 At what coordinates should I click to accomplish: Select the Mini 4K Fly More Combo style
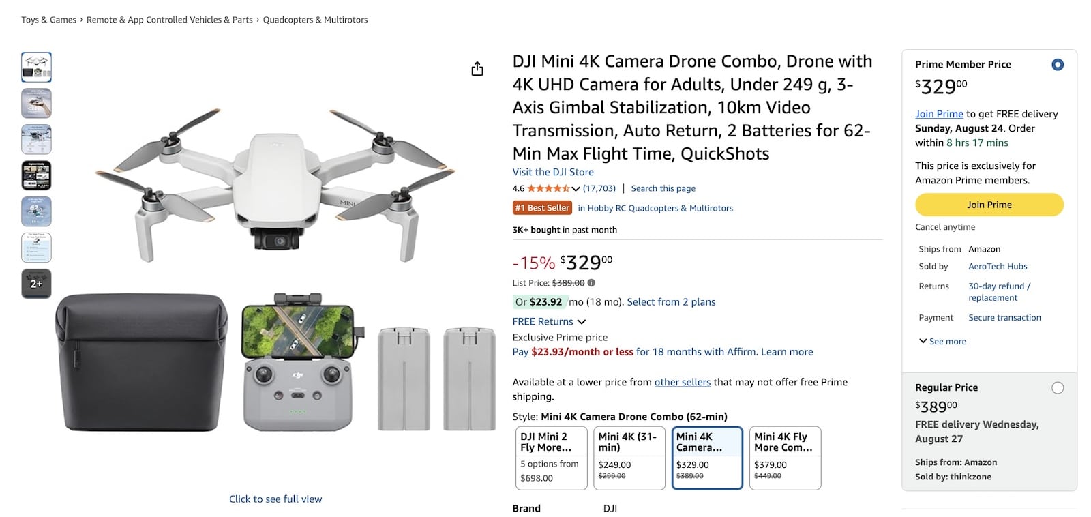(x=785, y=457)
